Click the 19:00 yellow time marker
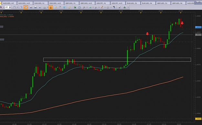This screenshot has width=202, height=125. 181,13
